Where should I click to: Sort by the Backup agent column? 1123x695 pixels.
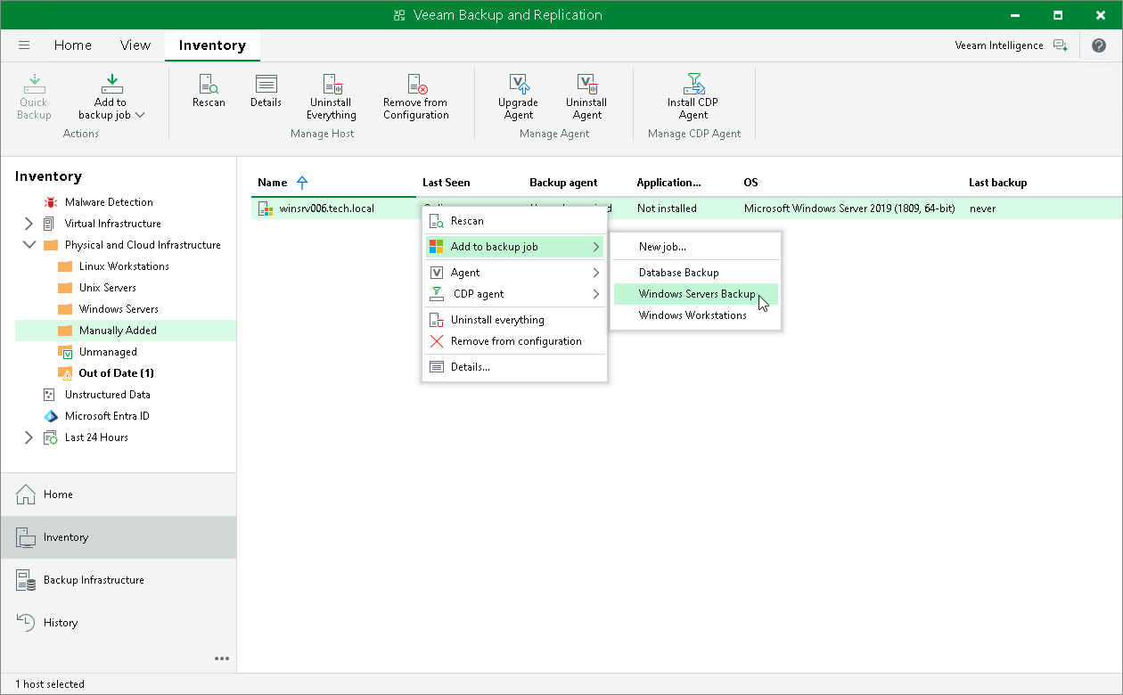[563, 183]
